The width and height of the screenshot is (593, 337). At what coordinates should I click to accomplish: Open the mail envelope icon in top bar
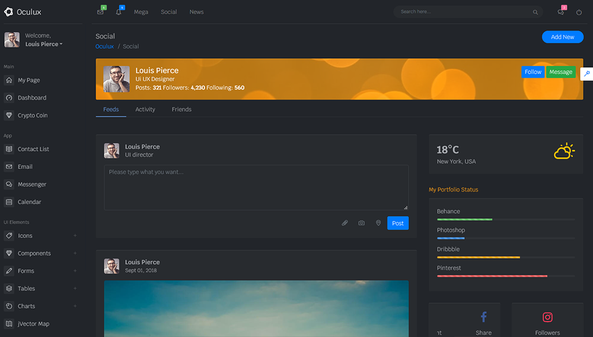pos(100,12)
